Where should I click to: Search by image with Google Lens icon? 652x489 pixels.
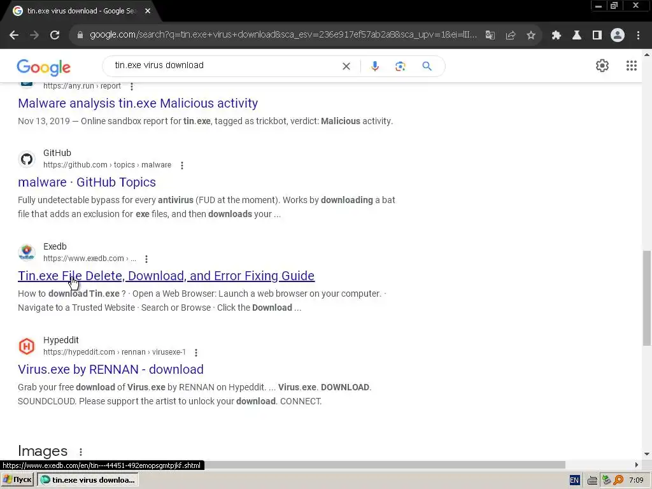pos(400,66)
